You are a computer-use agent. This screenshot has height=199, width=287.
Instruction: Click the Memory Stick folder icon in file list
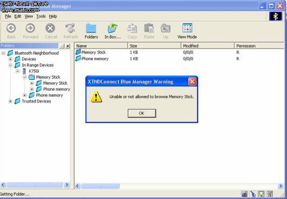click(78, 52)
